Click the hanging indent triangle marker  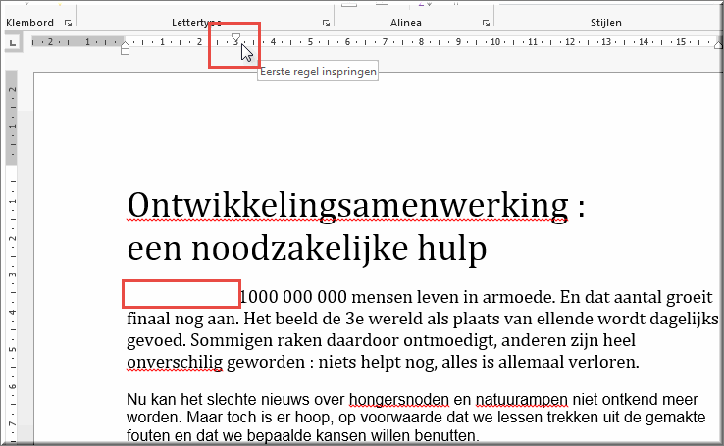[x=125, y=44]
